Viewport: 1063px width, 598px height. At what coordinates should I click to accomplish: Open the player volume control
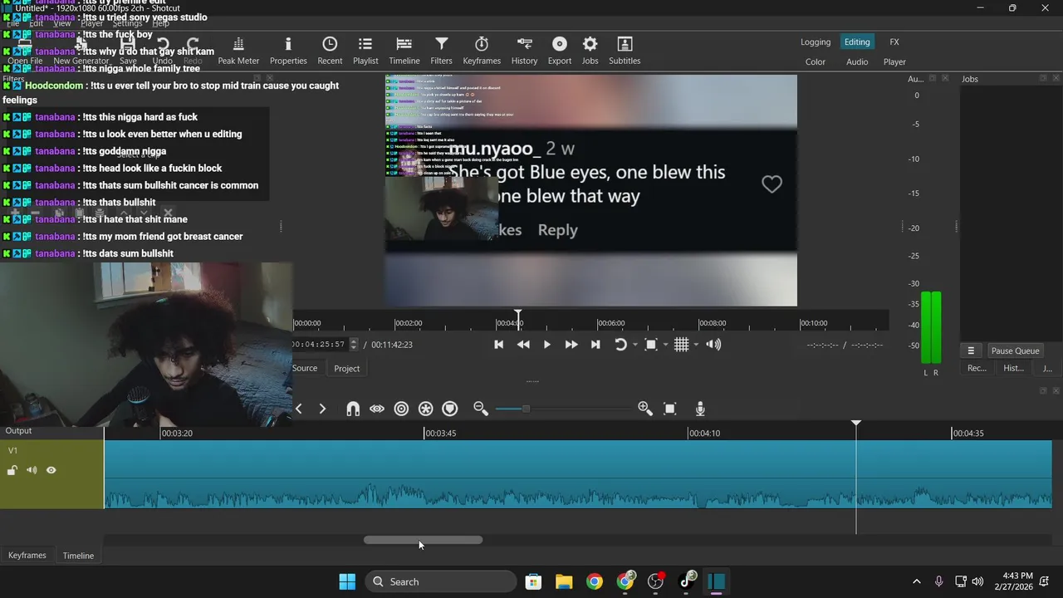click(x=713, y=345)
